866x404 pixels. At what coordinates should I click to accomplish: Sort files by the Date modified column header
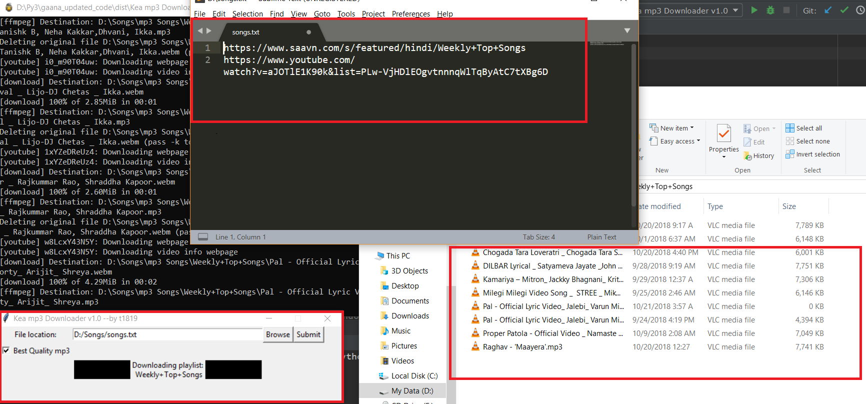click(660, 206)
